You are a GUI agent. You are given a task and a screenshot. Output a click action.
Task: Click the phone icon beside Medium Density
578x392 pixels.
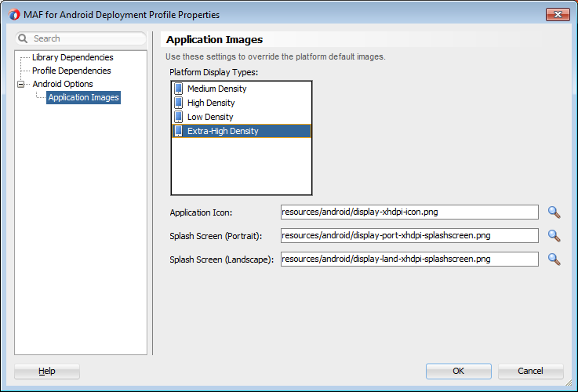[x=178, y=89]
